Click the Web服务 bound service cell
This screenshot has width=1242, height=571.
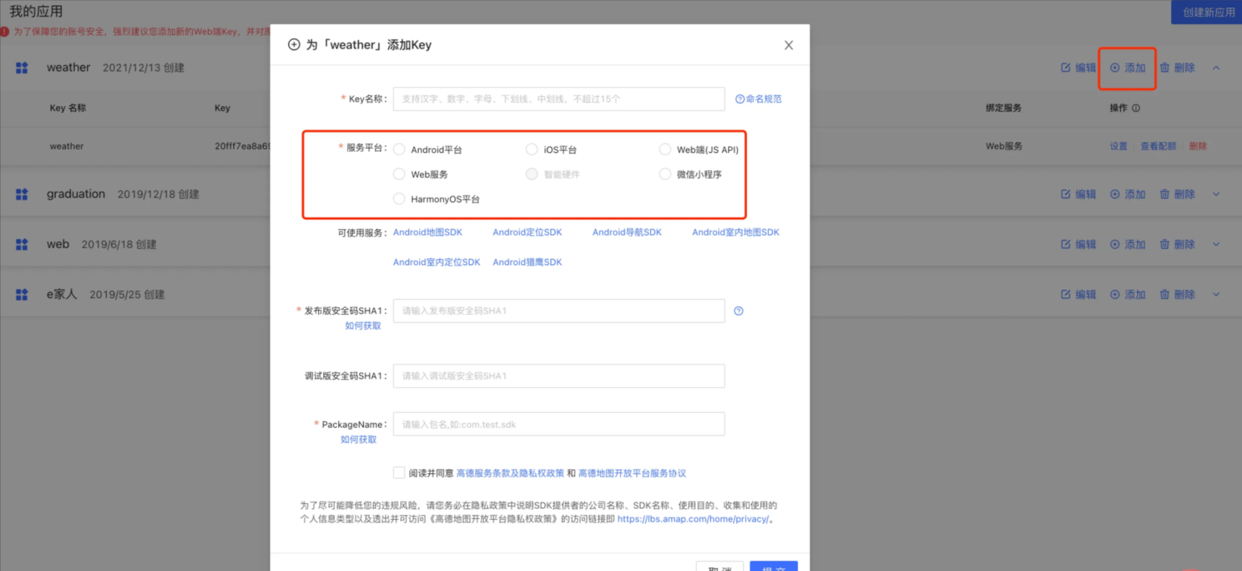(1004, 146)
